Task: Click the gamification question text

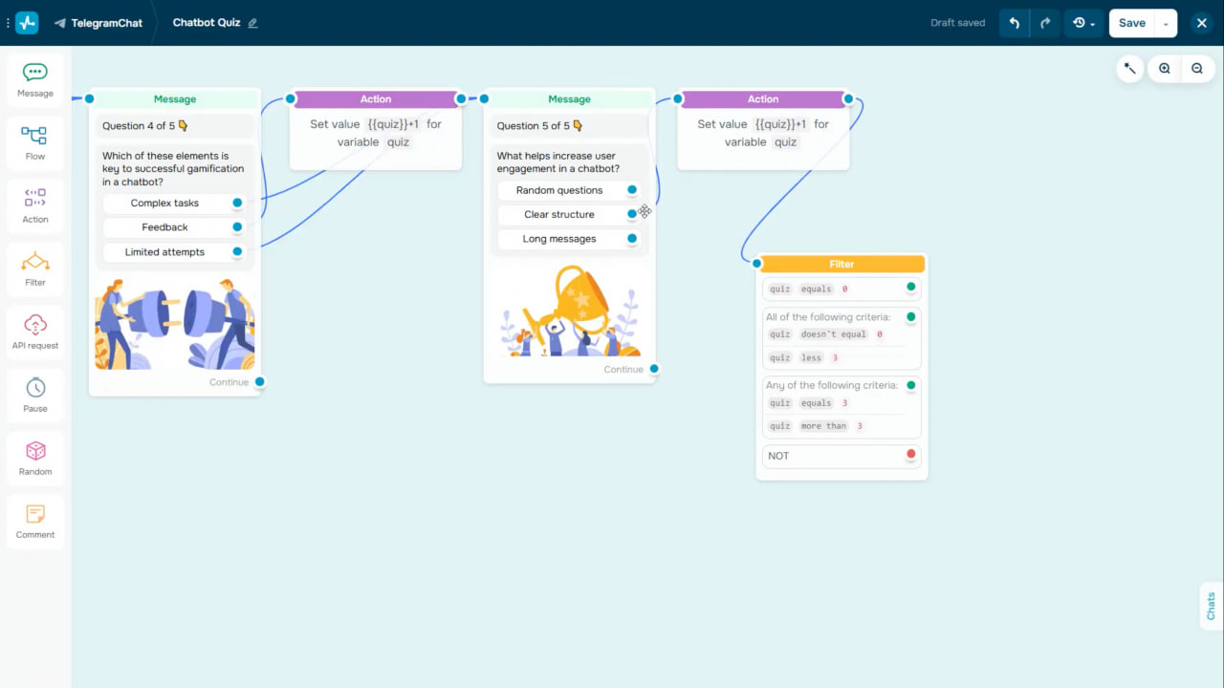Action: click(x=173, y=169)
